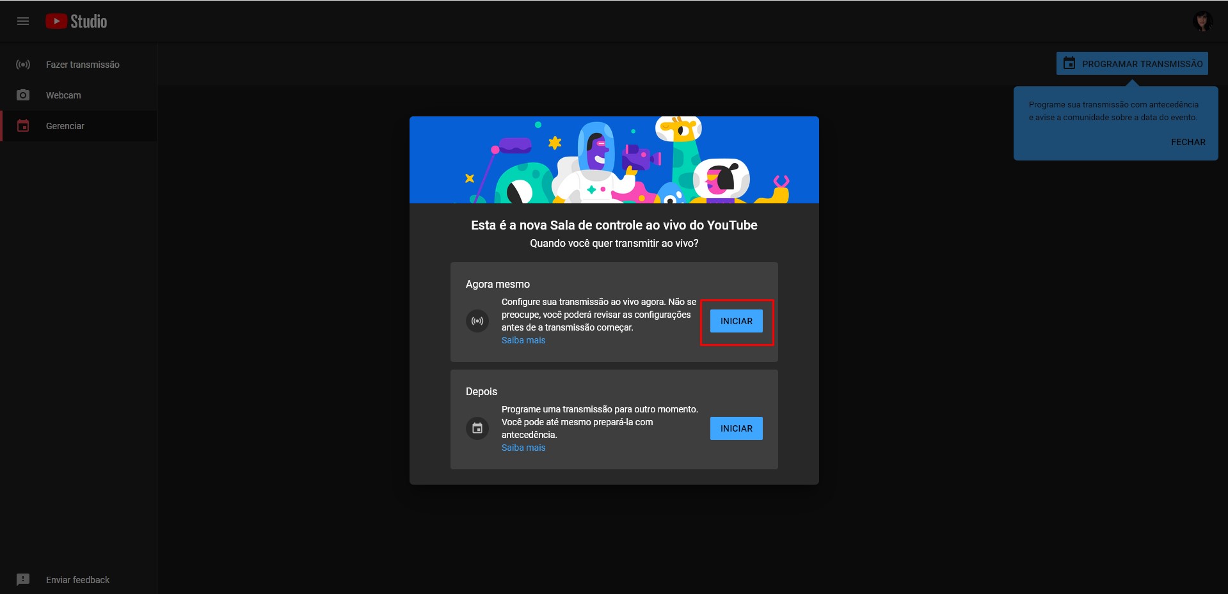The height and width of the screenshot is (594, 1228).
Task: Click INICIAR under Agora mesmo
Action: [737, 321]
